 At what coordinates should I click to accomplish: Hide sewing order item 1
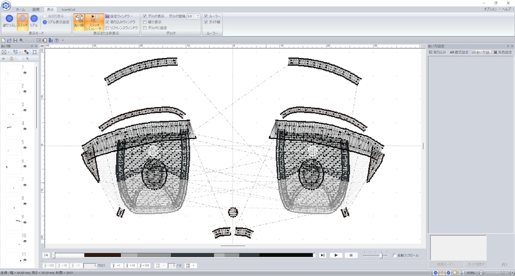coord(25,73)
